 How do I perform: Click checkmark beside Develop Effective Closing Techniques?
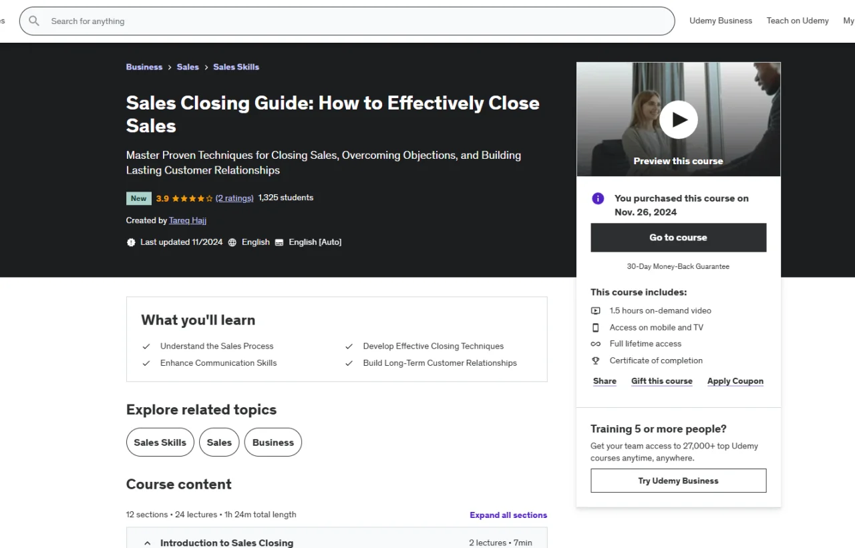click(349, 346)
